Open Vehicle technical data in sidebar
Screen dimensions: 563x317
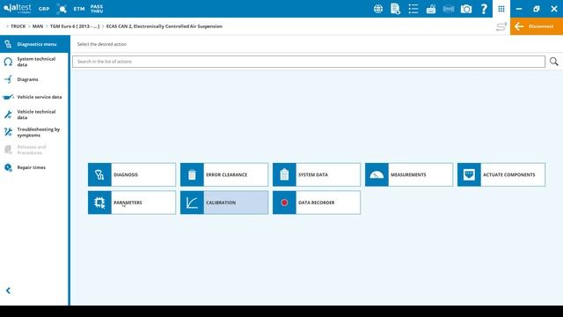[x=34, y=114]
